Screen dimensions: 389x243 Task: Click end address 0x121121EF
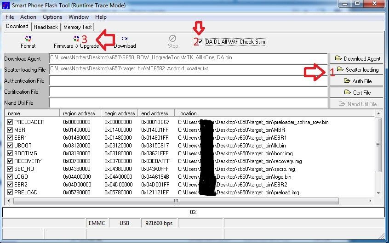coord(155,192)
